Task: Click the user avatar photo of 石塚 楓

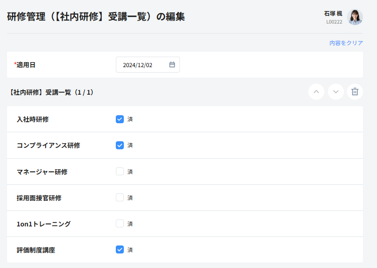Action: click(355, 18)
